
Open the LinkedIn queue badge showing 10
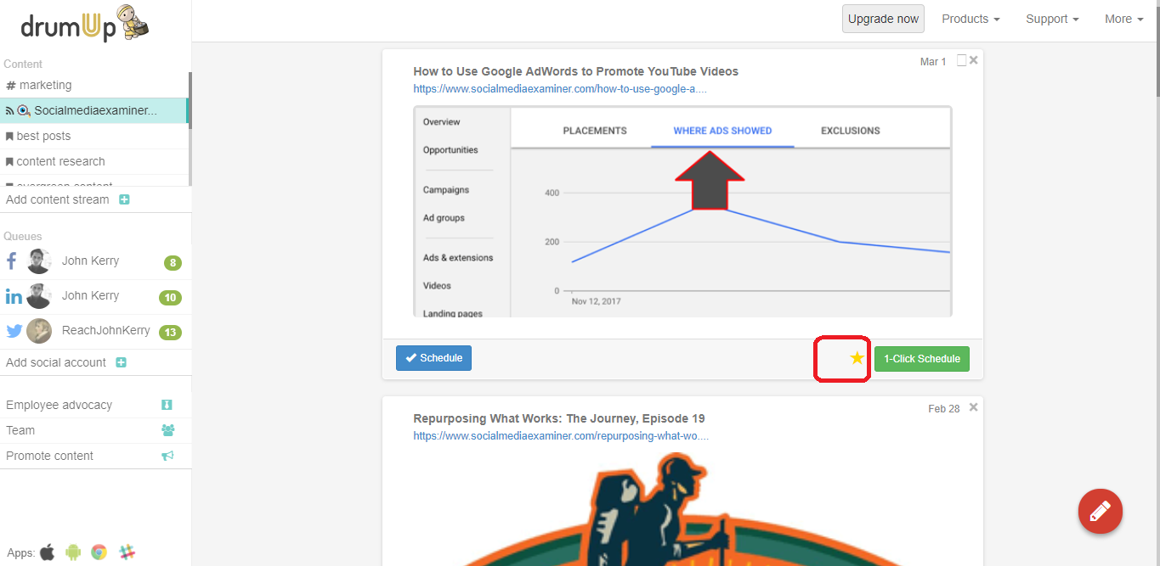pos(171,297)
